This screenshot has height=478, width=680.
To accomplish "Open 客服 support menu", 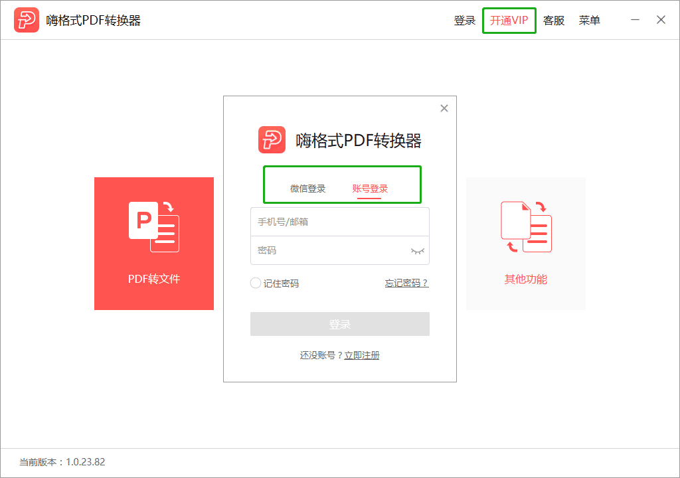I will 554,21.
